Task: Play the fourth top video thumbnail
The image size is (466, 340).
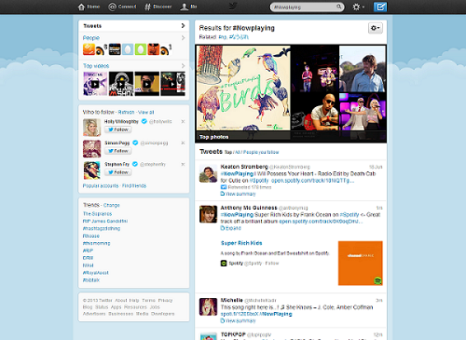Action: tap(172, 84)
